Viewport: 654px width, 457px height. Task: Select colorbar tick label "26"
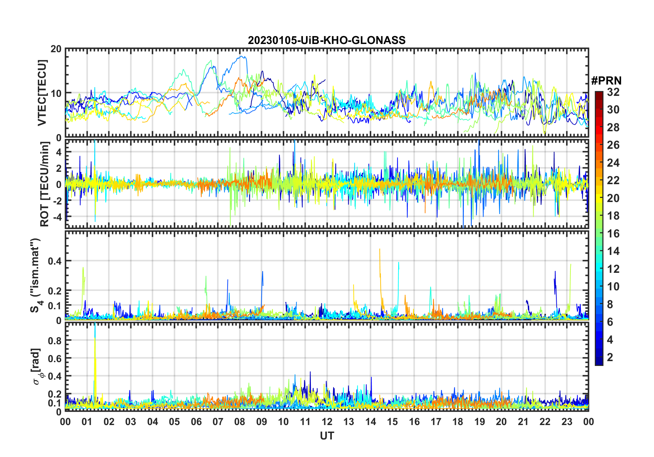tap(613, 145)
